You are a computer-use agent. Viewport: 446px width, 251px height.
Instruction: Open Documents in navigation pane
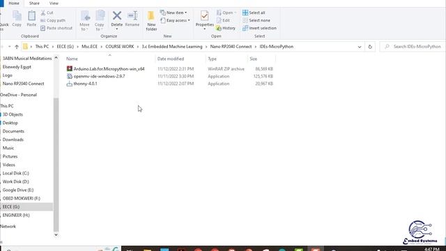click(13, 131)
